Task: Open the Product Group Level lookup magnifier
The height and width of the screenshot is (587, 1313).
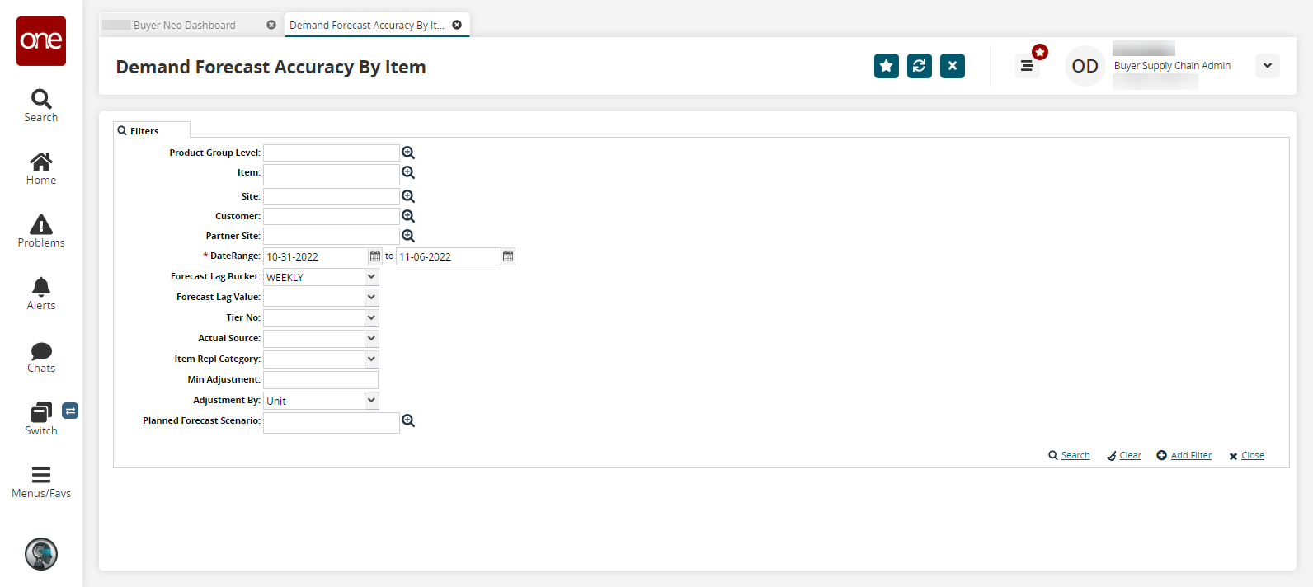Action: (408, 153)
